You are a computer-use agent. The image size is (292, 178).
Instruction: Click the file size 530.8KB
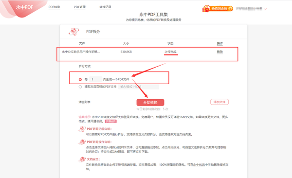[126, 52]
